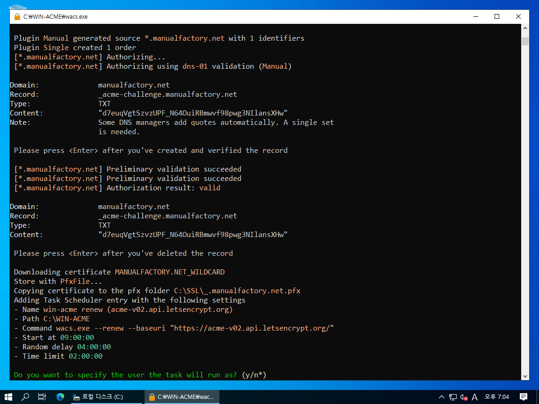Minimize the wacs.exe console window
The height and width of the screenshot is (404, 539).
coord(476,16)
